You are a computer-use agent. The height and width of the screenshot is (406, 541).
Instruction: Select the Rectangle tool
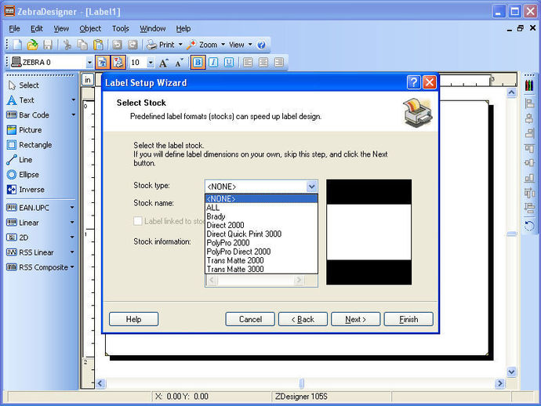coord(29,145)
